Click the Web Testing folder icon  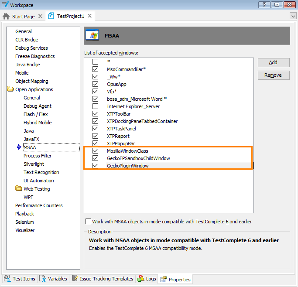[19, 188]
